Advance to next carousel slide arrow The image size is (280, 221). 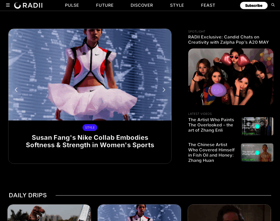164,90
